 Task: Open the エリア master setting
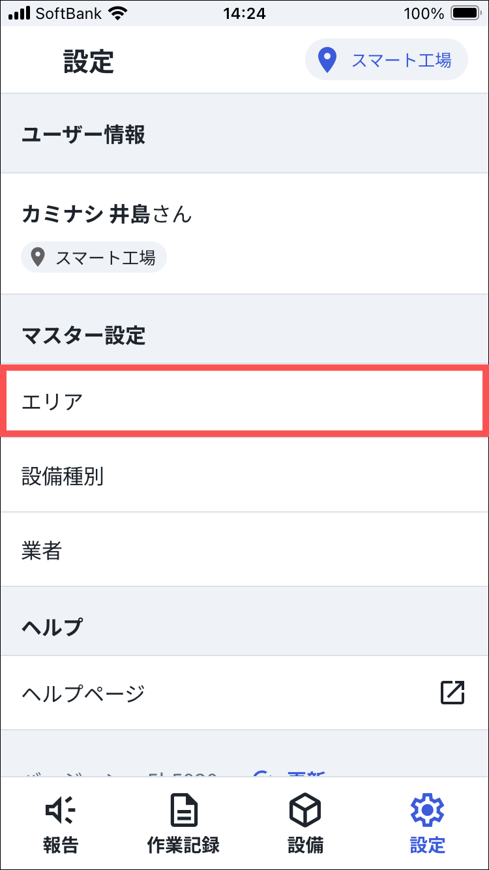coord(244,401)
